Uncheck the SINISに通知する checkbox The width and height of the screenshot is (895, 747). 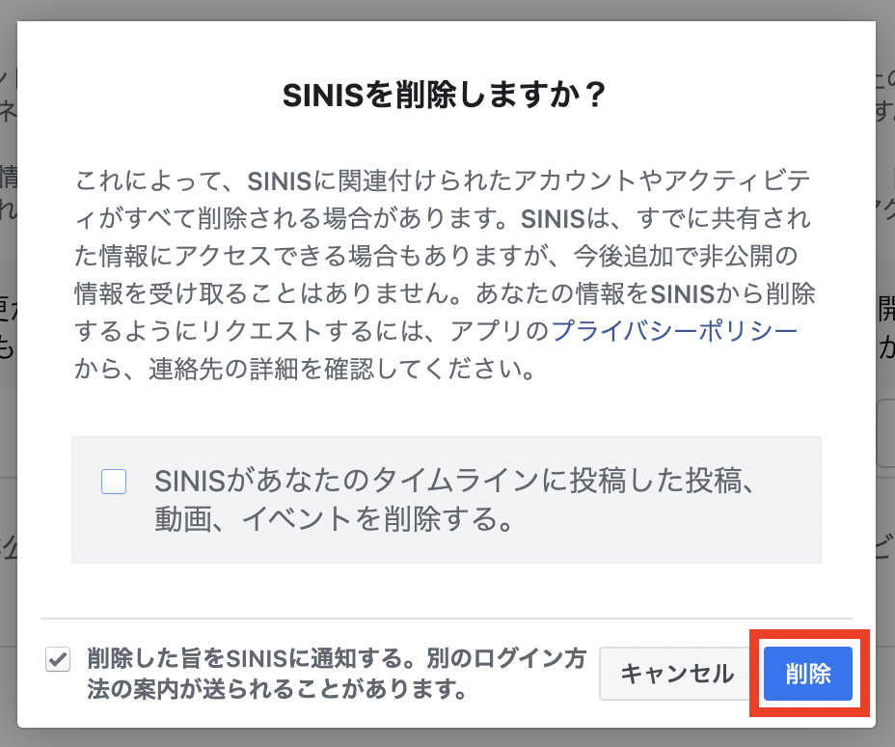(58, 660)
